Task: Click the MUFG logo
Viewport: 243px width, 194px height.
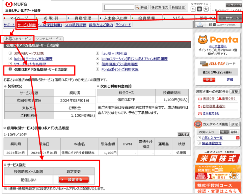Action: tap(16, 4)
